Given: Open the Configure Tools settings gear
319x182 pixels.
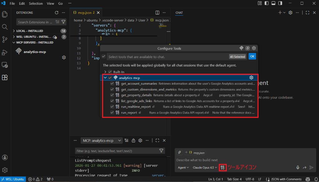Looking at the screenshot, I should [x=254, y=48].
